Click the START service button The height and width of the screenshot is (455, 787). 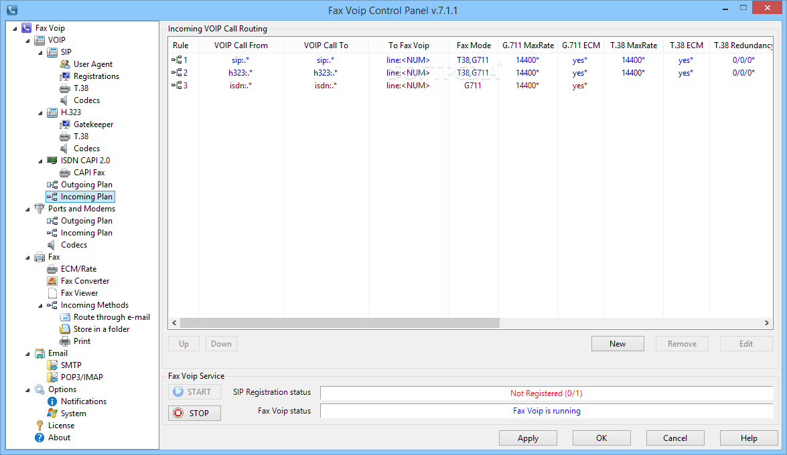(194, 392)
